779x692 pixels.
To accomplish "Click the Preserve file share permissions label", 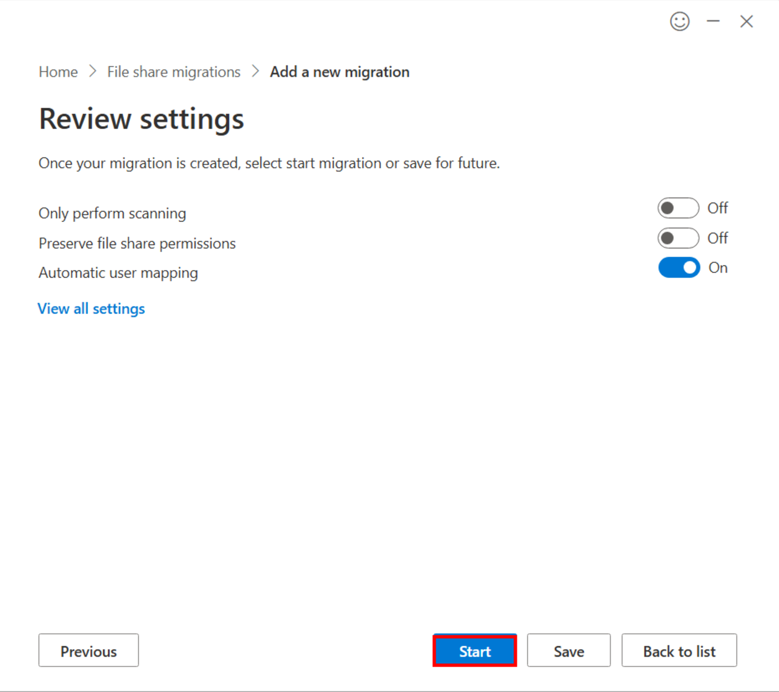I will 137,243.
